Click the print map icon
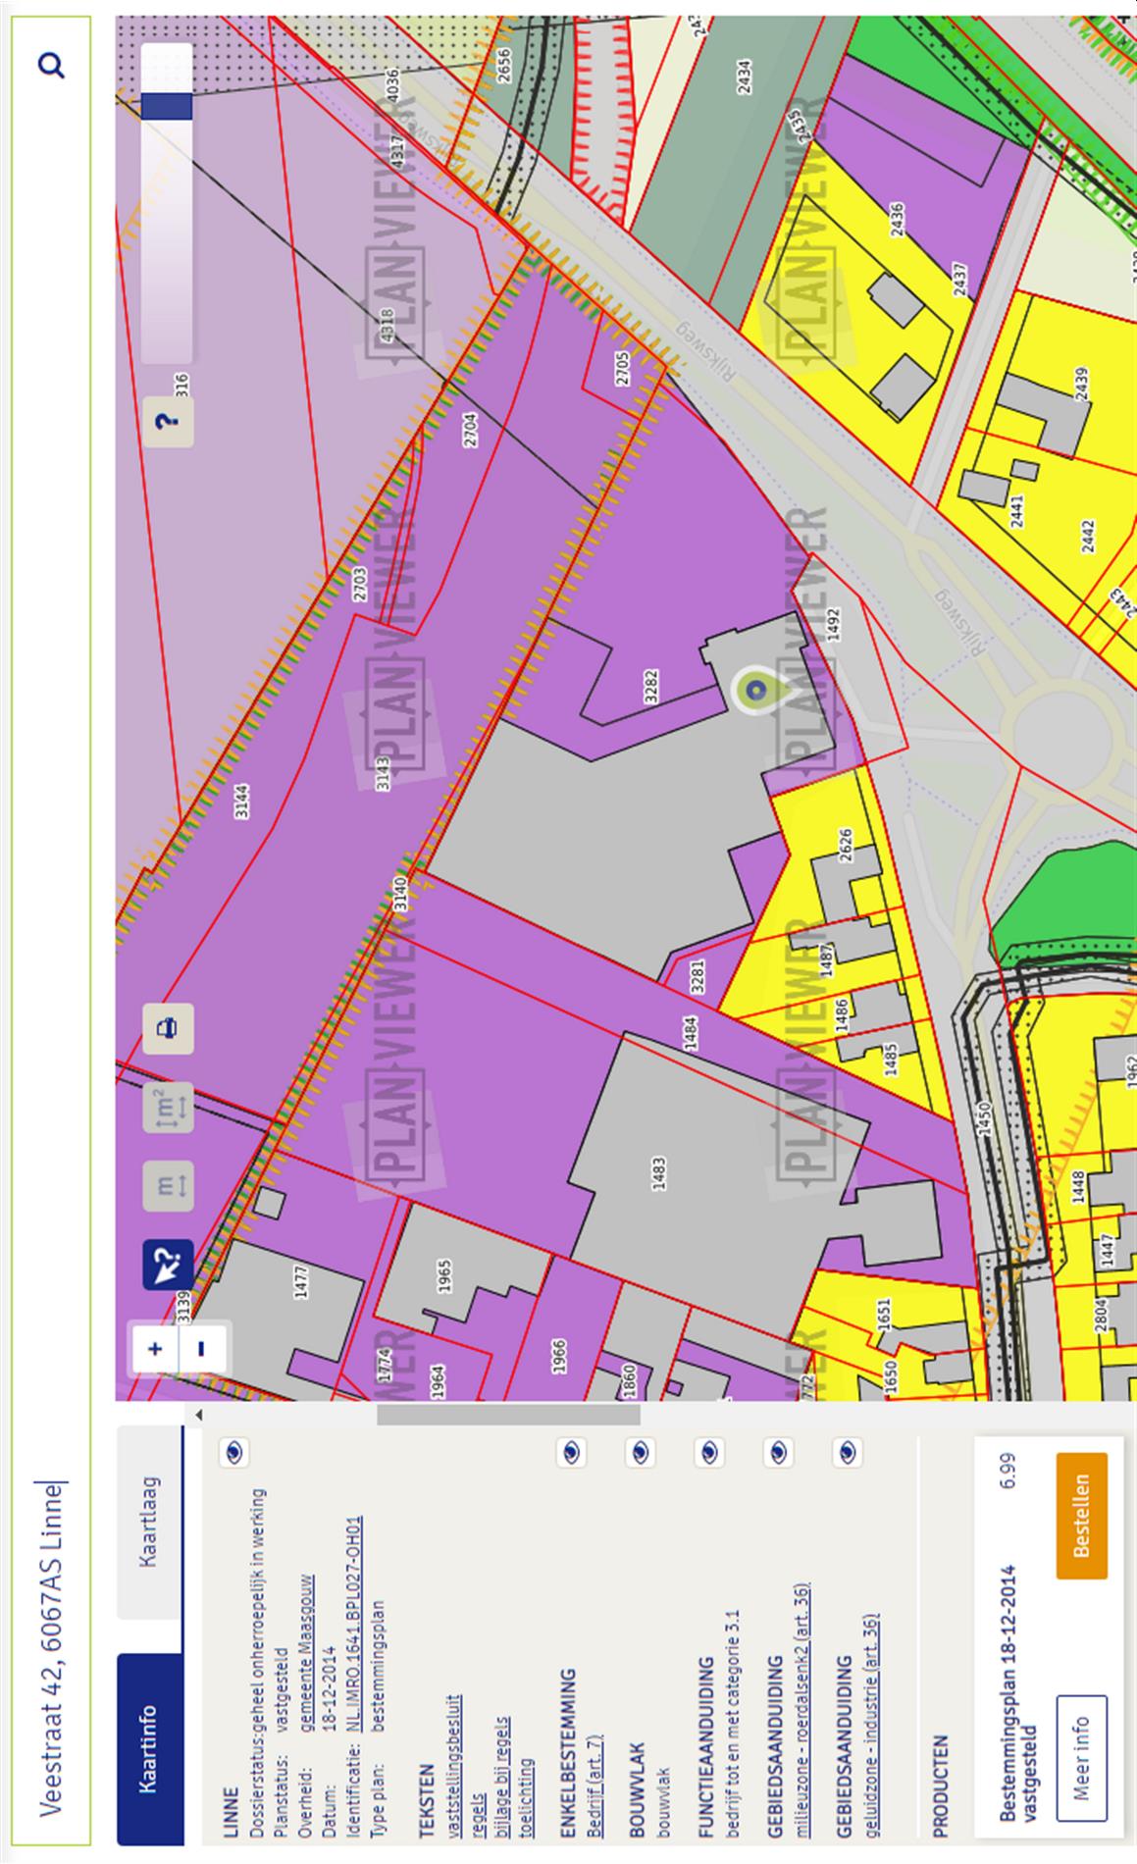1137x1864 pixels. pos(168,1028)
